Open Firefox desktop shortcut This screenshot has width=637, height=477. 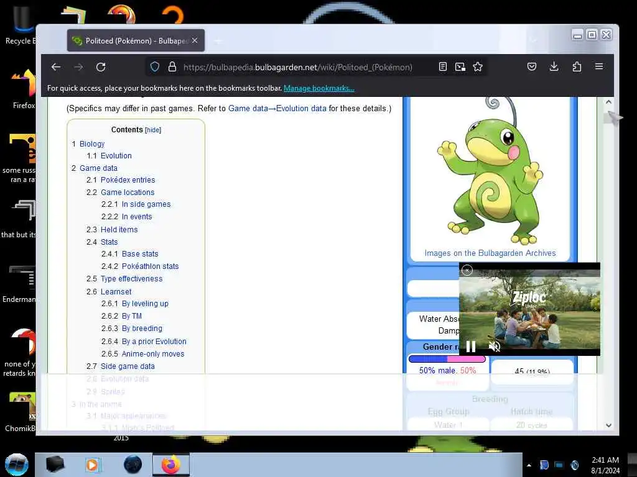coord(24,89)
